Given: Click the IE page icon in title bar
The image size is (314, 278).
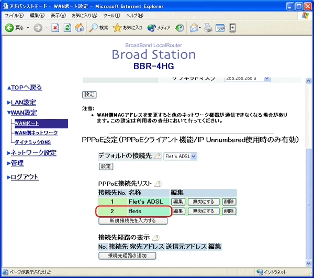Looking at the screenshot, I should (5, 6).
